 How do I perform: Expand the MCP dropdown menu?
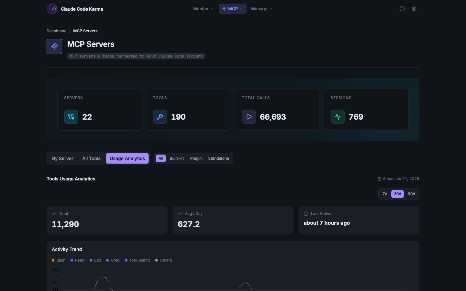pyautogui.click(x=233, y=9)
